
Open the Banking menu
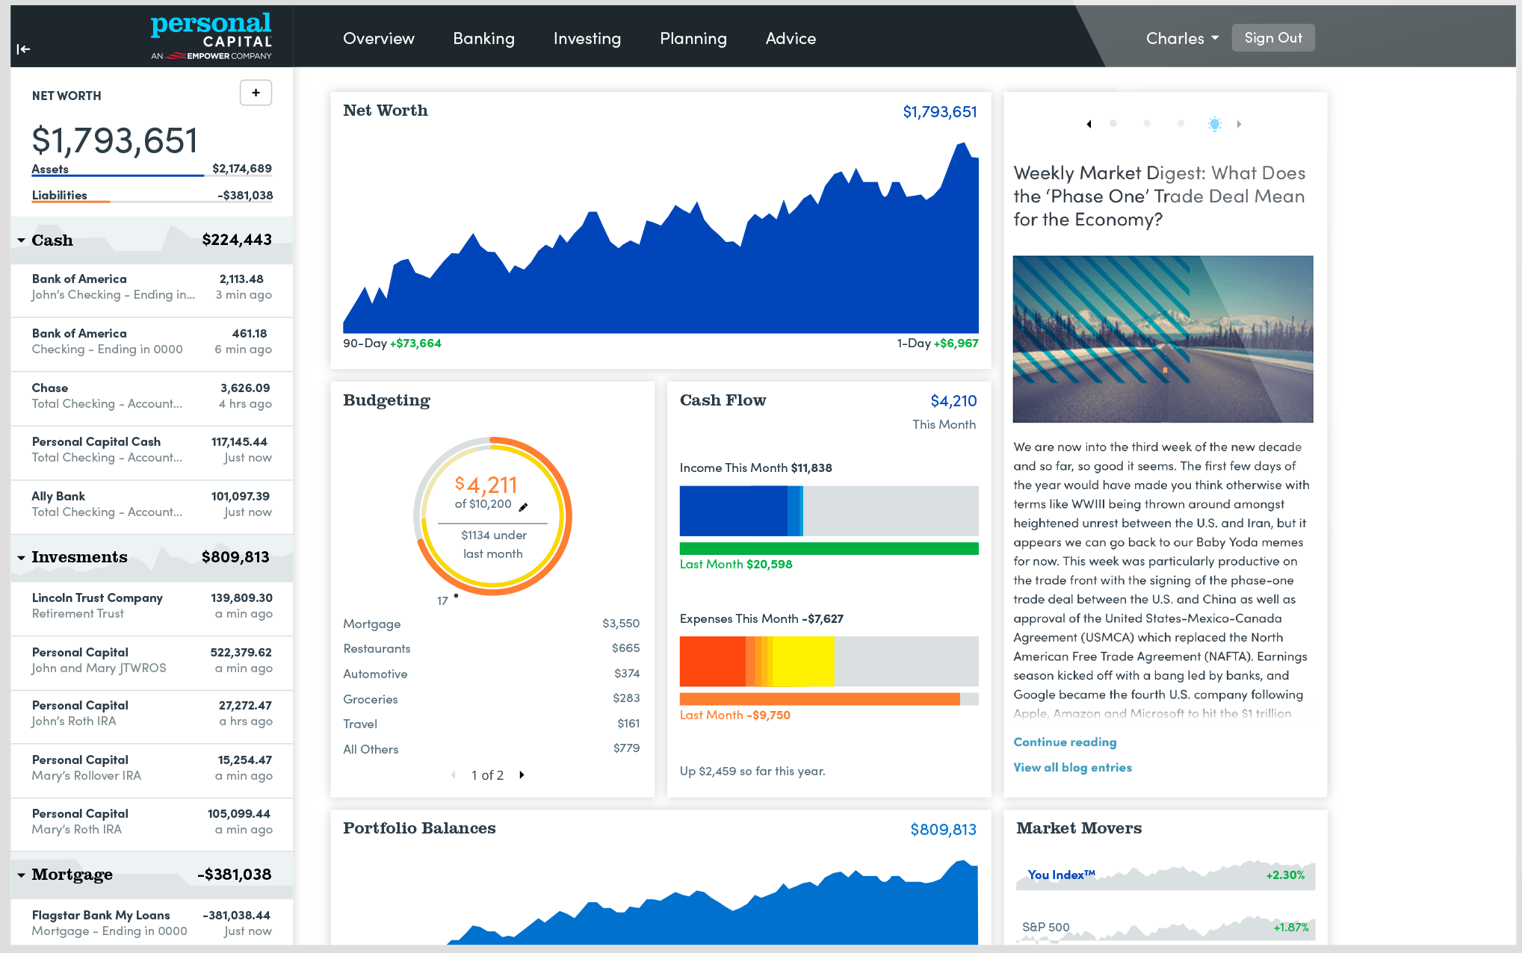[483, 38]
